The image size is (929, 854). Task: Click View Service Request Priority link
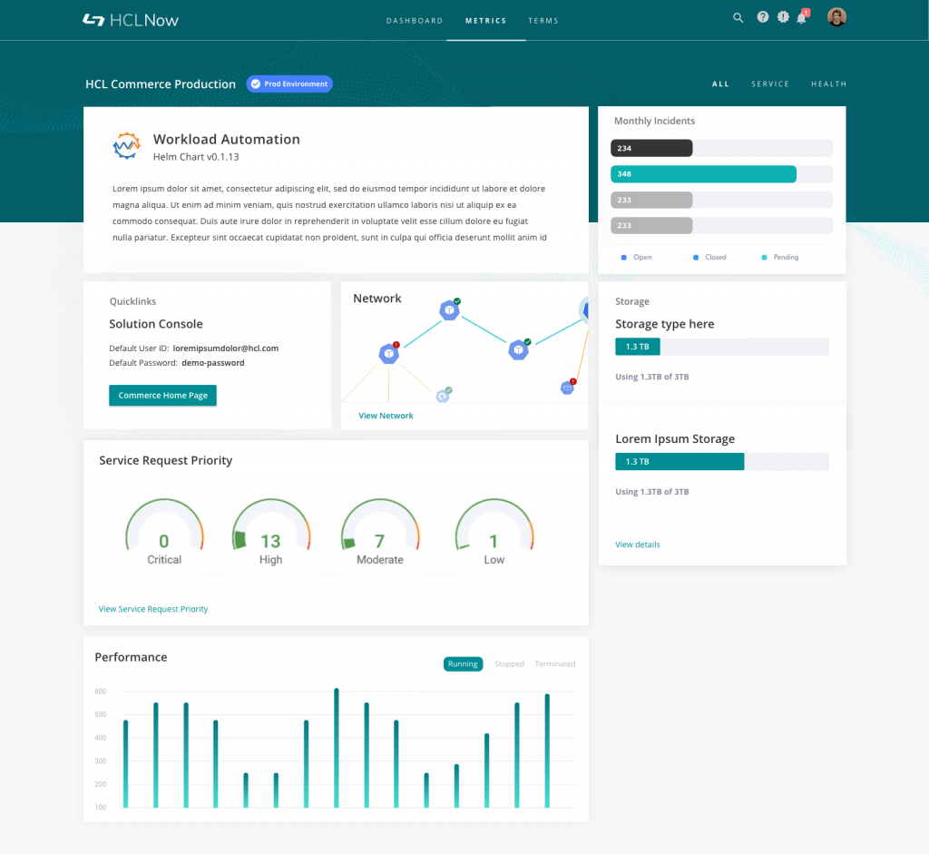(x=153, y=609)
